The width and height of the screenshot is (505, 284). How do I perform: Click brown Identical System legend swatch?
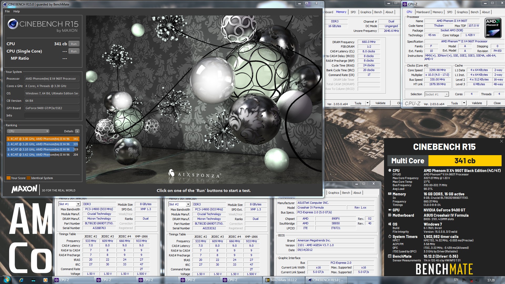[x=28, y=178]
